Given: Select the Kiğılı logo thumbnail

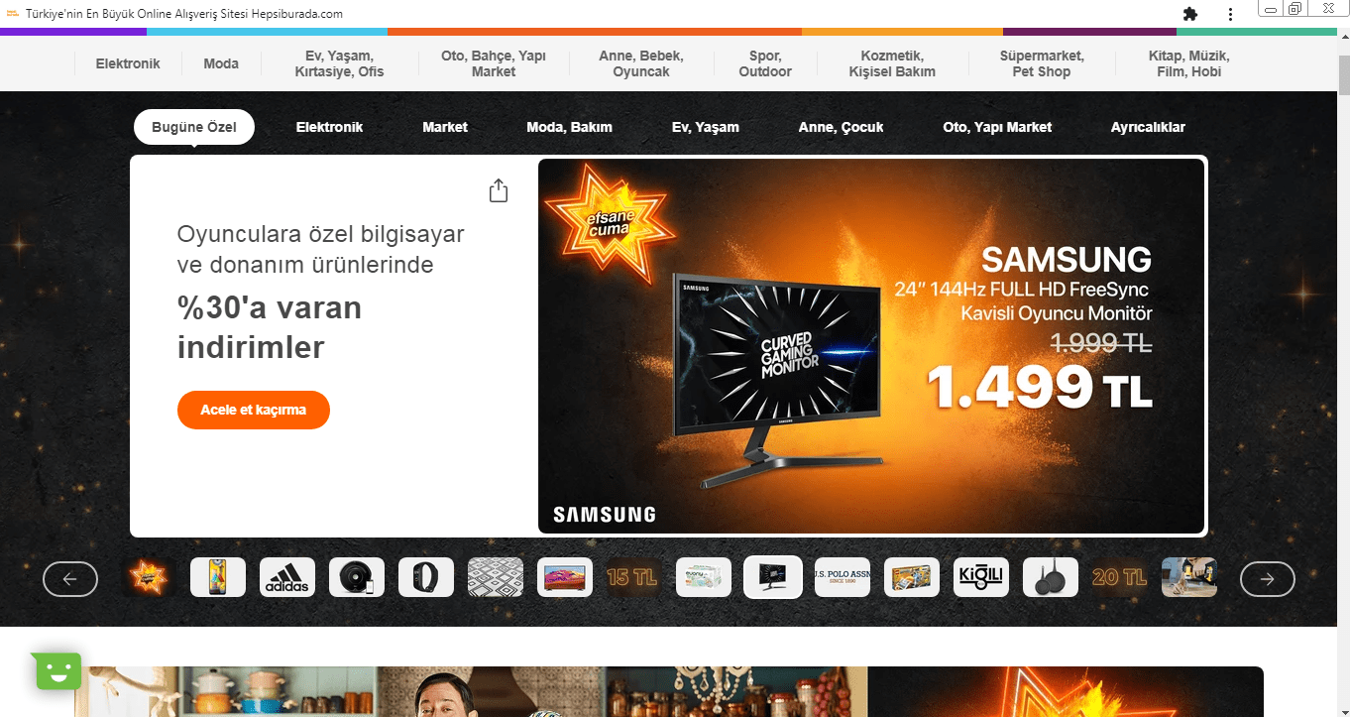Looking at the screenshot, I should click(x=981, y=577).
